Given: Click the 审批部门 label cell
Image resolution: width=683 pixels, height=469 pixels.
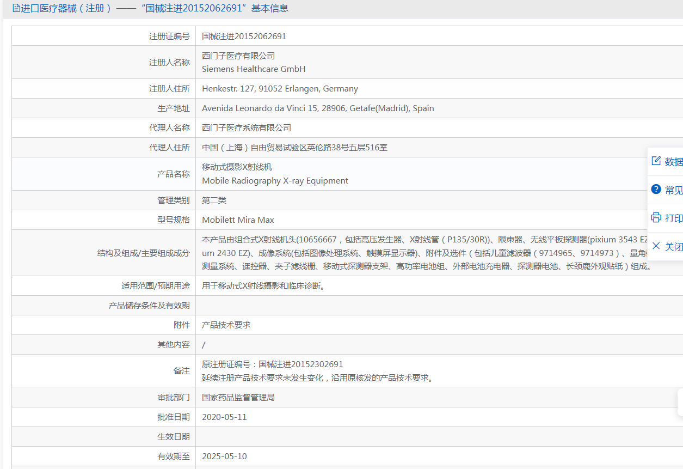Looking at the screenshot, I should (104, 398).
